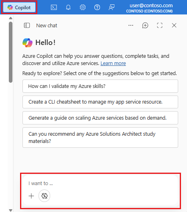Start a new chat with plus bubble icon
187x212 pixels.
click(145, 25)
